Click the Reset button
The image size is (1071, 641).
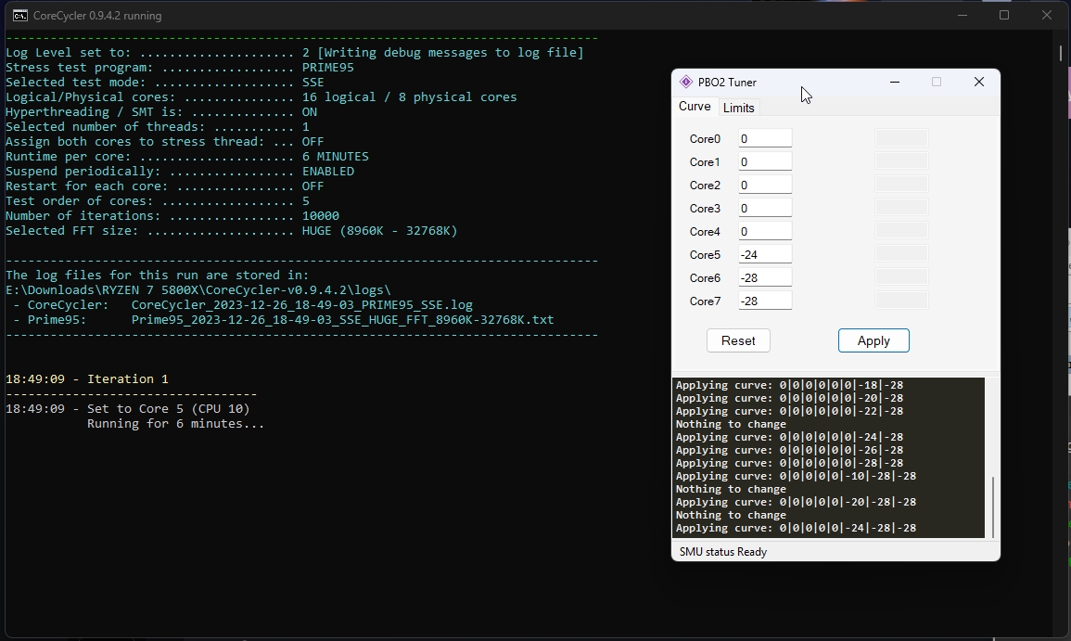738,340
